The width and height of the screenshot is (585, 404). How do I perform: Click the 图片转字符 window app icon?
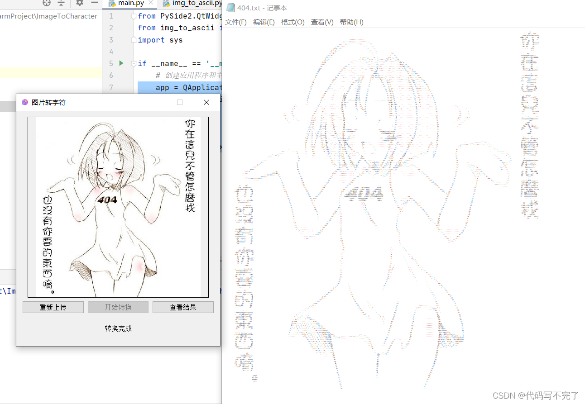tap(25, 102)
